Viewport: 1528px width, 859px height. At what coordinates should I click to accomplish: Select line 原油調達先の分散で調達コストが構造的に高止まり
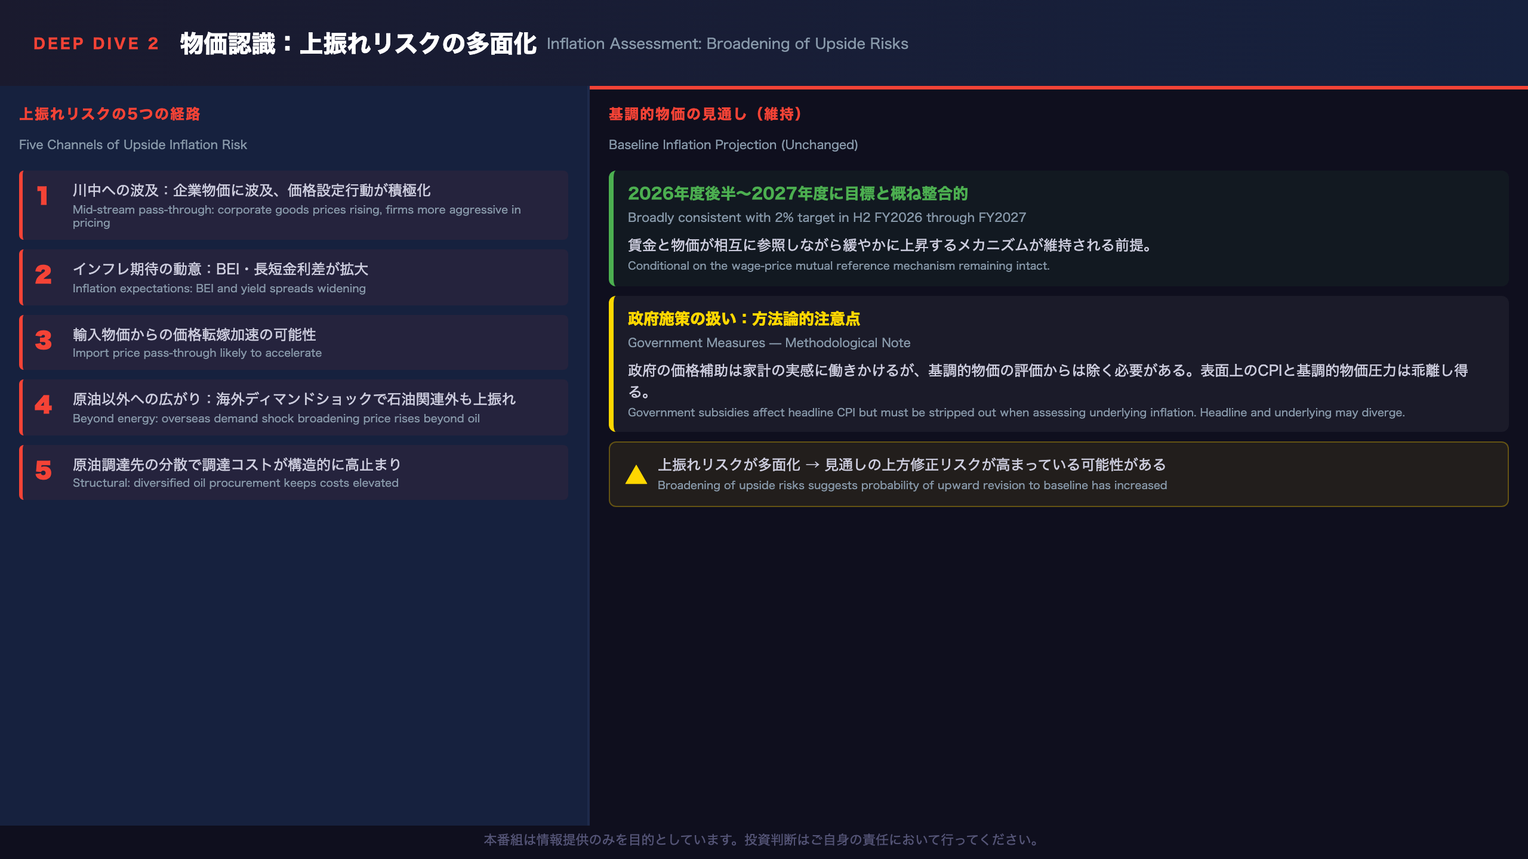pos(237,465)
